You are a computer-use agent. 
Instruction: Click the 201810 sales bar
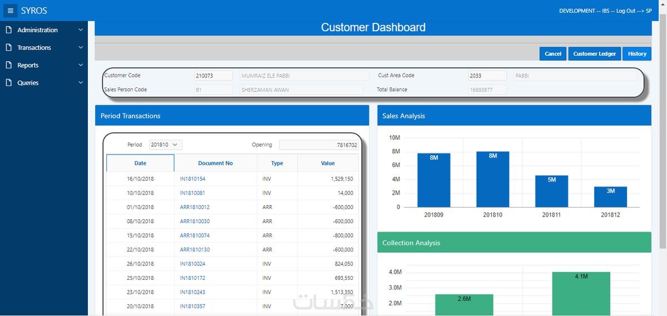point(492,180)
